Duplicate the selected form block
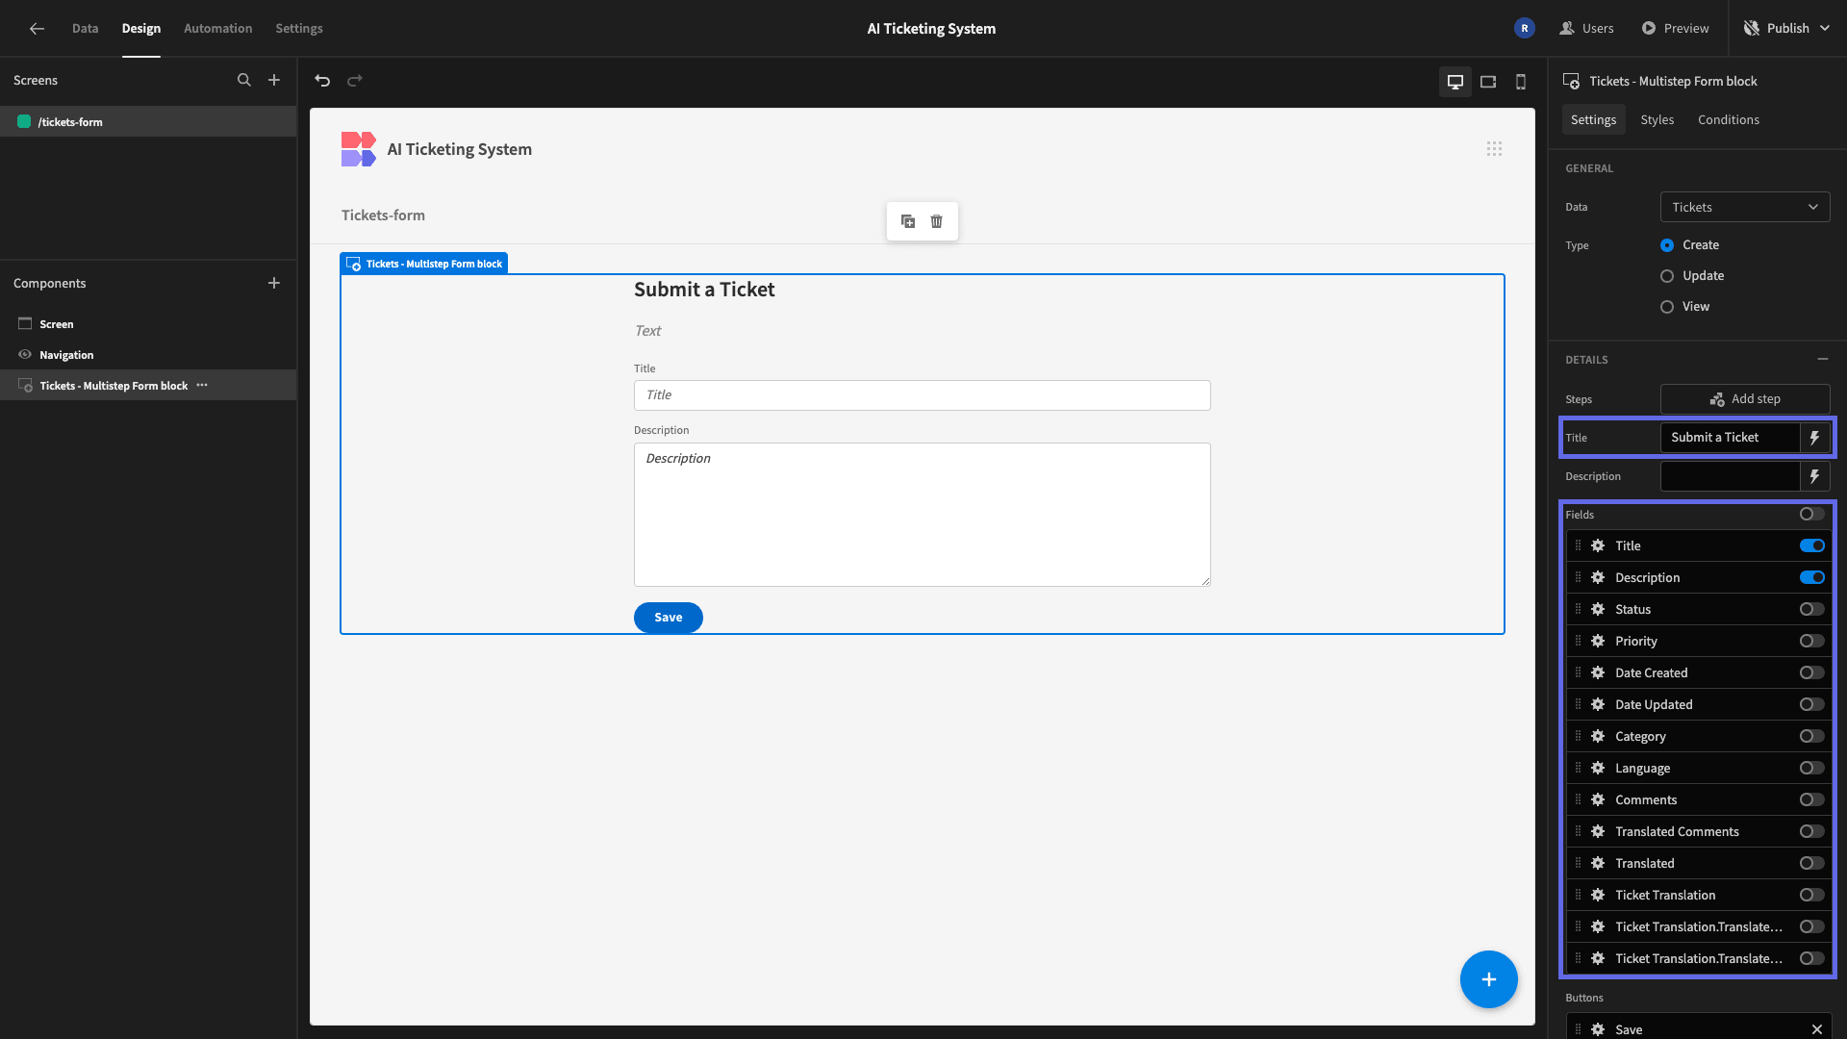The image size is (1847, 1039). point(908,221)
